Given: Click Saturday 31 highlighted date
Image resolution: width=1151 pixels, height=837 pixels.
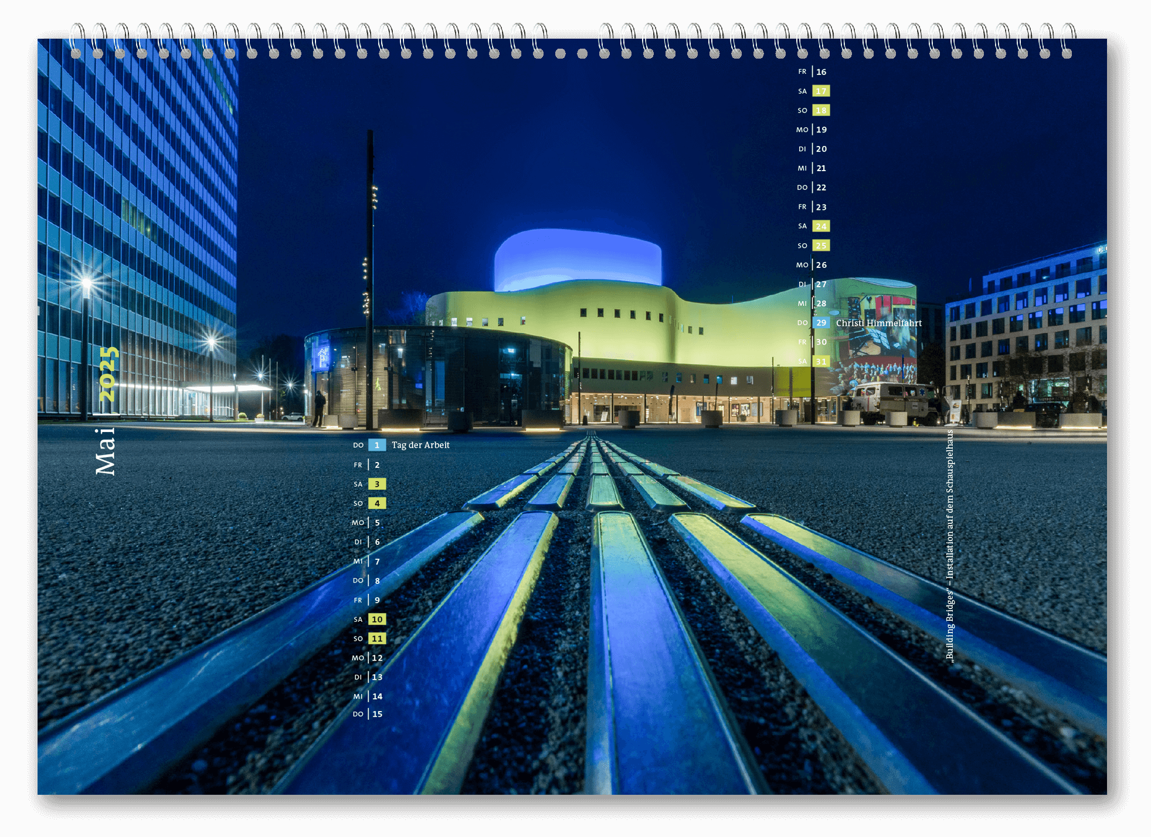Looking at the screenshot, I should tap(821, 362).
